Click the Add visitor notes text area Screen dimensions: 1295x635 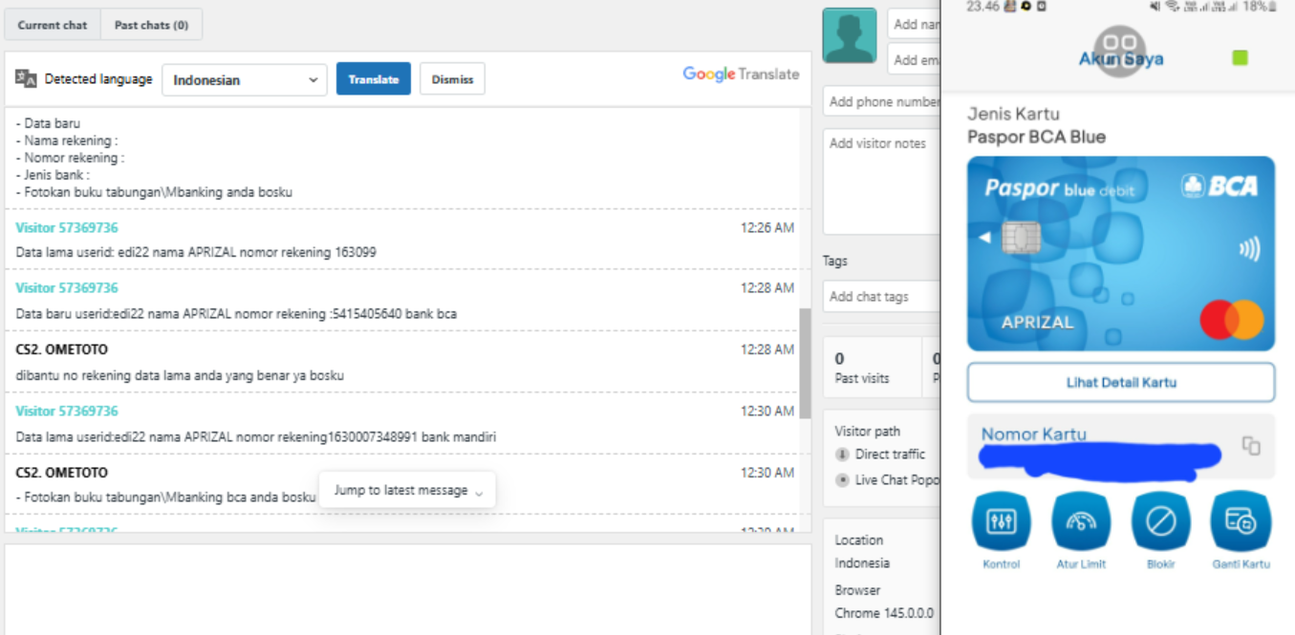click(882, 181)
